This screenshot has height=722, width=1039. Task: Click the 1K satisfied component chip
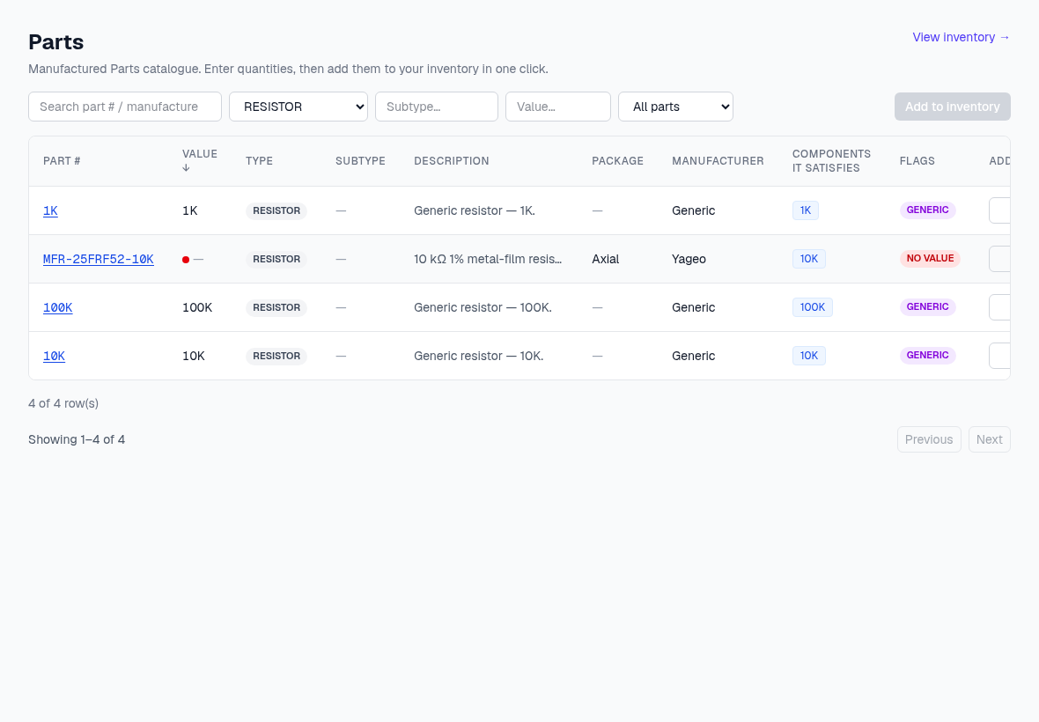click(x=805, y=210)
